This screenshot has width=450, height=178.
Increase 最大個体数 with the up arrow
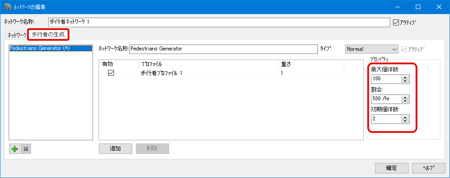tap(405, 77)
